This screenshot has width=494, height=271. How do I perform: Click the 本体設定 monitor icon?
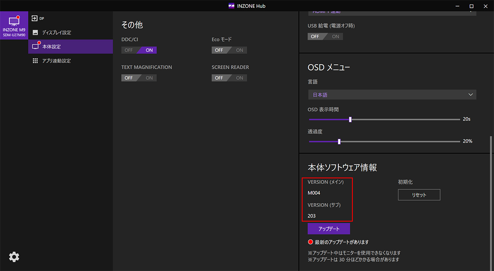coord(36,47)
